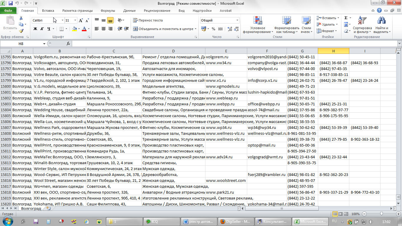This screenshot has width=402, height=226.
Task: Toggle Перенос текста wrap text
Action: pos(148,20)
